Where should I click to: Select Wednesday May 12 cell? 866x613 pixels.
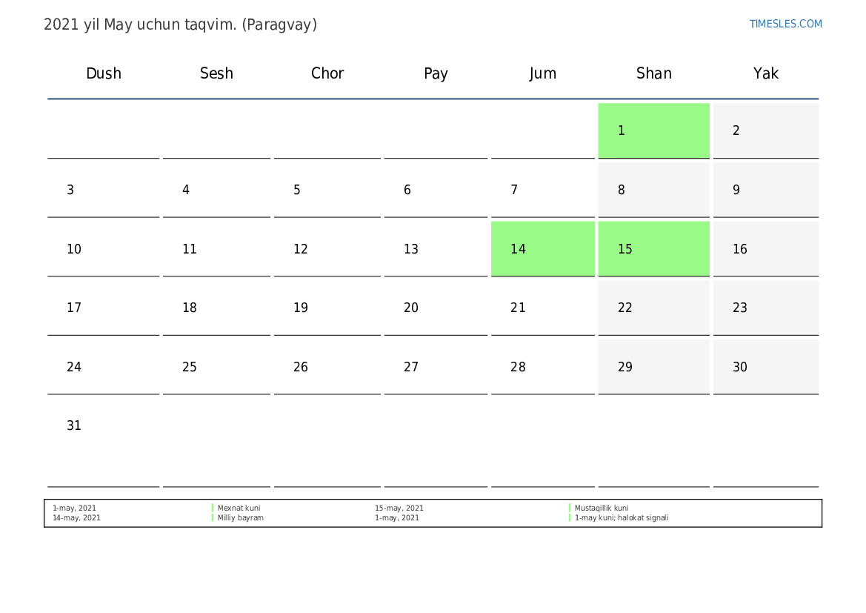point(327,249)
